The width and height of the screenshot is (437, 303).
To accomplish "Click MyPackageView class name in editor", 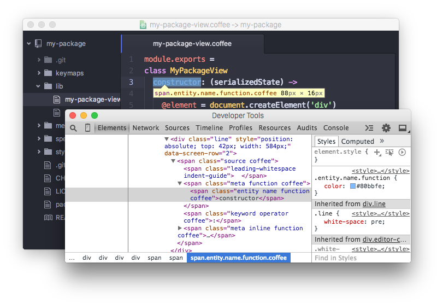I will click(199, 71).
